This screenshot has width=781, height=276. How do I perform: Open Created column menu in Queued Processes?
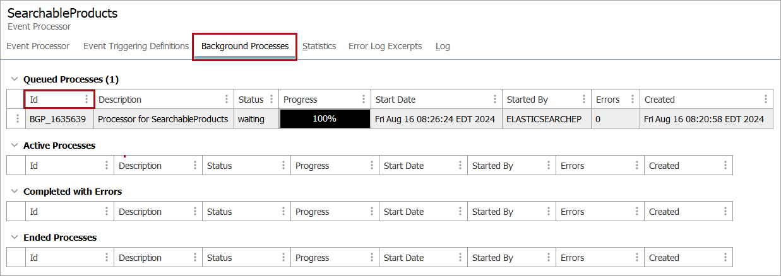pyautogui.click(x=766, y=100)
